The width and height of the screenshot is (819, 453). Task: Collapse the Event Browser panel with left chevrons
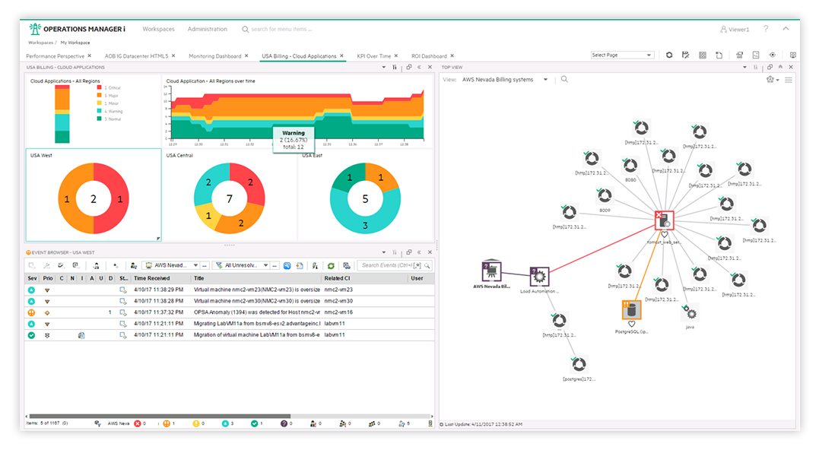[x=419, y=252]
